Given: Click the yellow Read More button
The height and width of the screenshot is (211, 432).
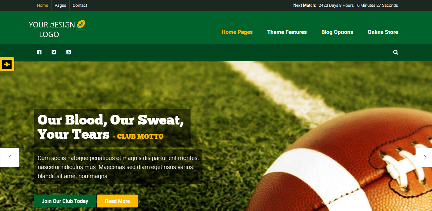Looking at the screenshot, I should (117, 201).
